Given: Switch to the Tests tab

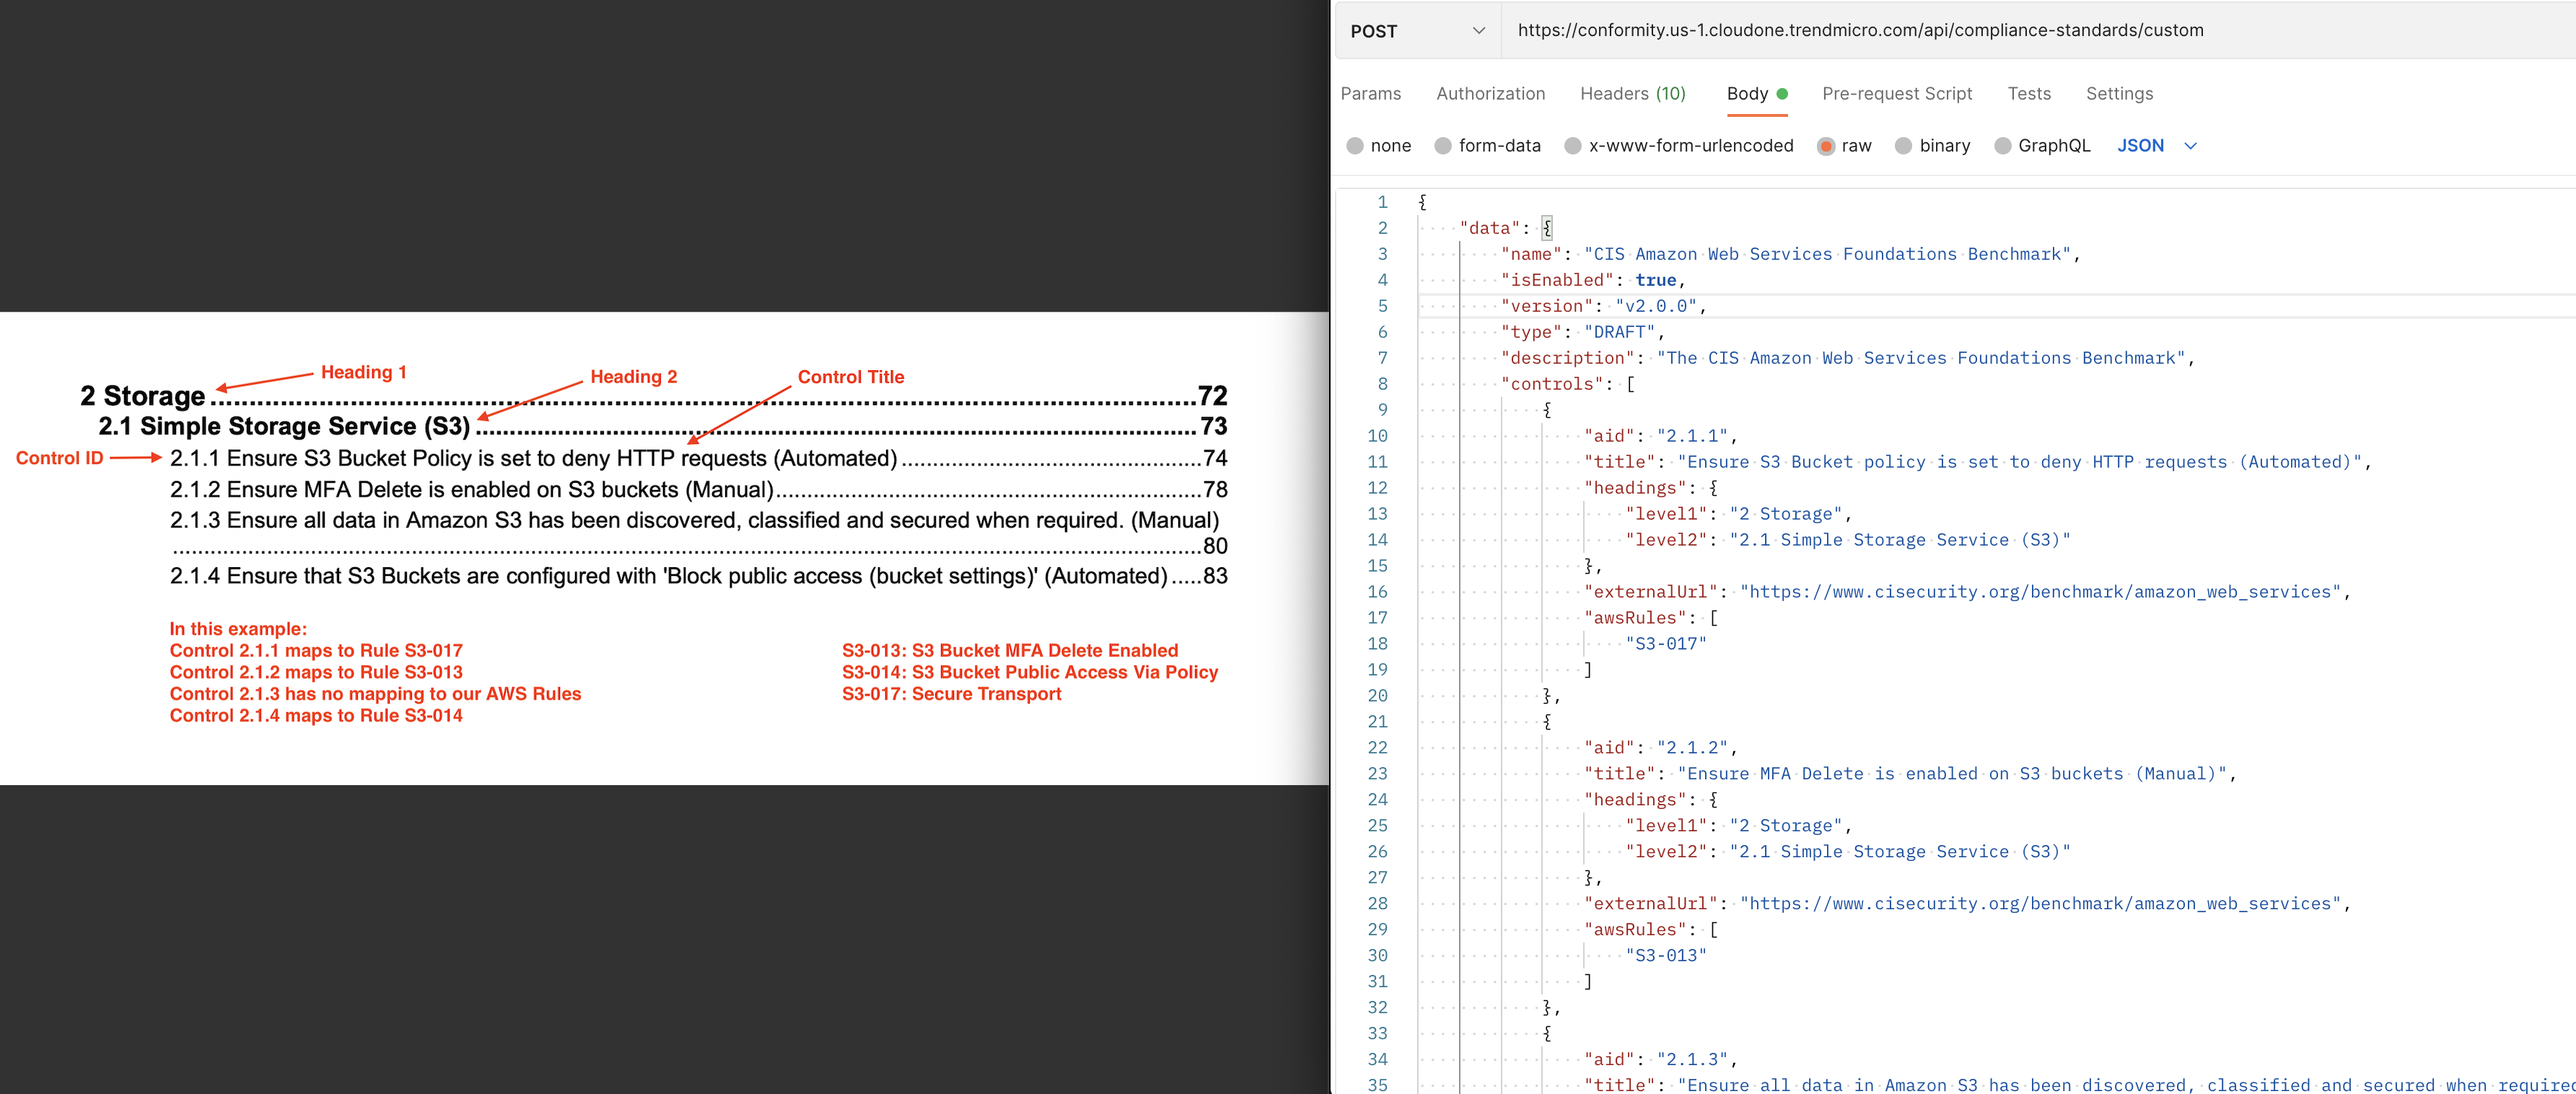Looking at the screenshot, I should [x=2028, y=93].
